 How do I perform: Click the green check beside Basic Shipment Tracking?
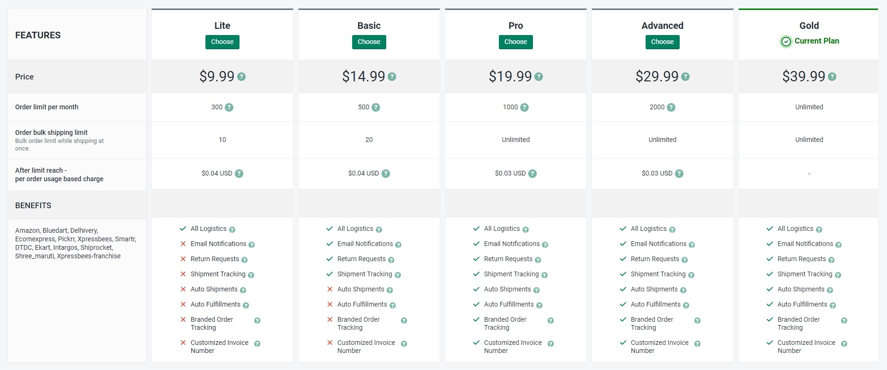(x=330, y=274)
